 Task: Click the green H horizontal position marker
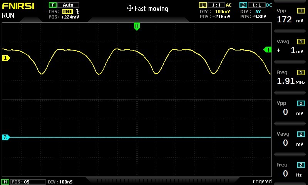click(137, 27)
